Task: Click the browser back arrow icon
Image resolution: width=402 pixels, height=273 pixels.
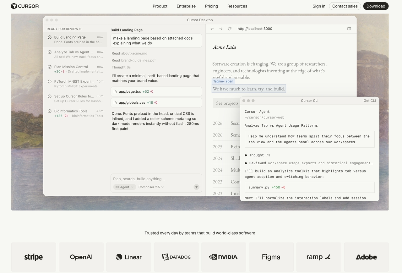Action: coord(212,29)
